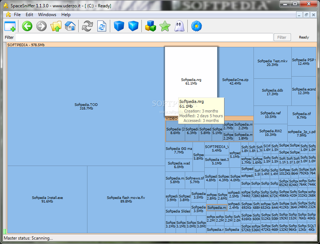Open the Edit menu
The height and width of the screenshot is (244, 320).
29,15
